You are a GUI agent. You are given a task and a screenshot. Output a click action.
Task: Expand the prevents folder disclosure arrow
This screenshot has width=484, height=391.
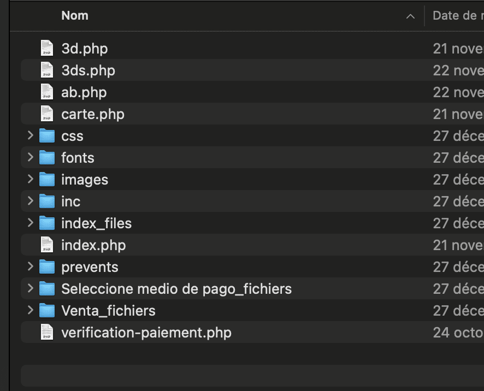(31, 267)
